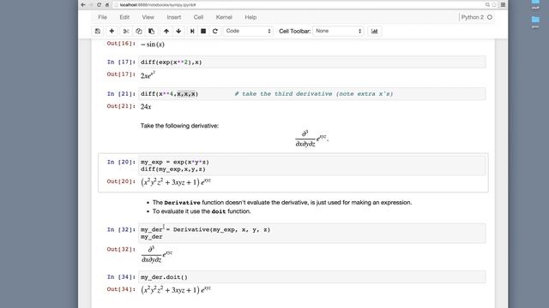
Task: Click the Out[32] partial derivative expression
Action: (157, 255)
